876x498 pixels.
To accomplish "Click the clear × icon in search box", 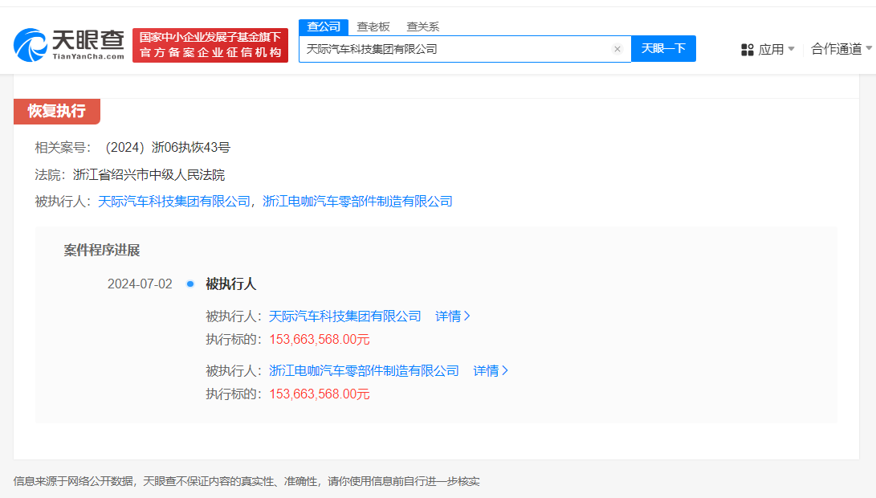I will tap(617, 49).
